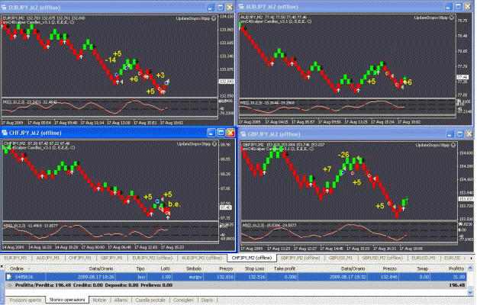Select the order 6485616 history row
The height and width of the screenshot is (305, 477).
pyautogui.click(x=236, y=277)
